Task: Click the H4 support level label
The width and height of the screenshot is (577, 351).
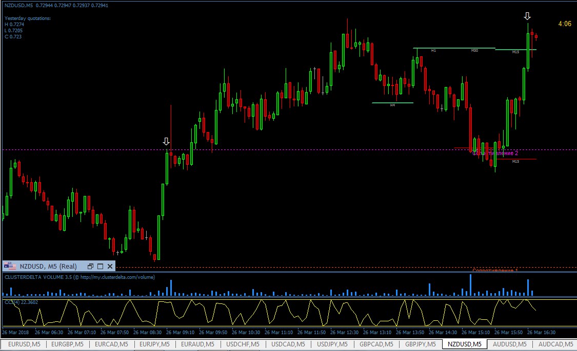Action: point(392,105)
